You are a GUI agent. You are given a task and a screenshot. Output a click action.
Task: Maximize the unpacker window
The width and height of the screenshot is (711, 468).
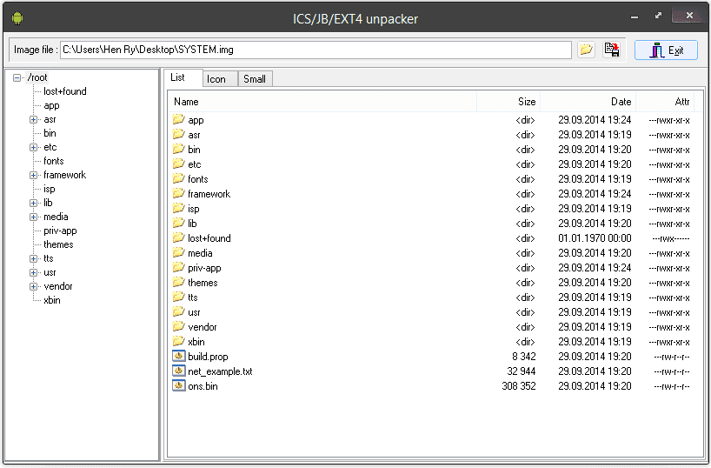pyautogui.click(x=658, y=16)
